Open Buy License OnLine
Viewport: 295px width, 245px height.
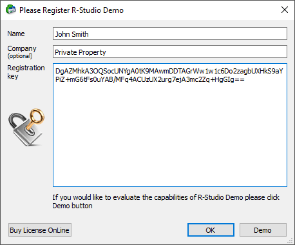tap(40, 230)
